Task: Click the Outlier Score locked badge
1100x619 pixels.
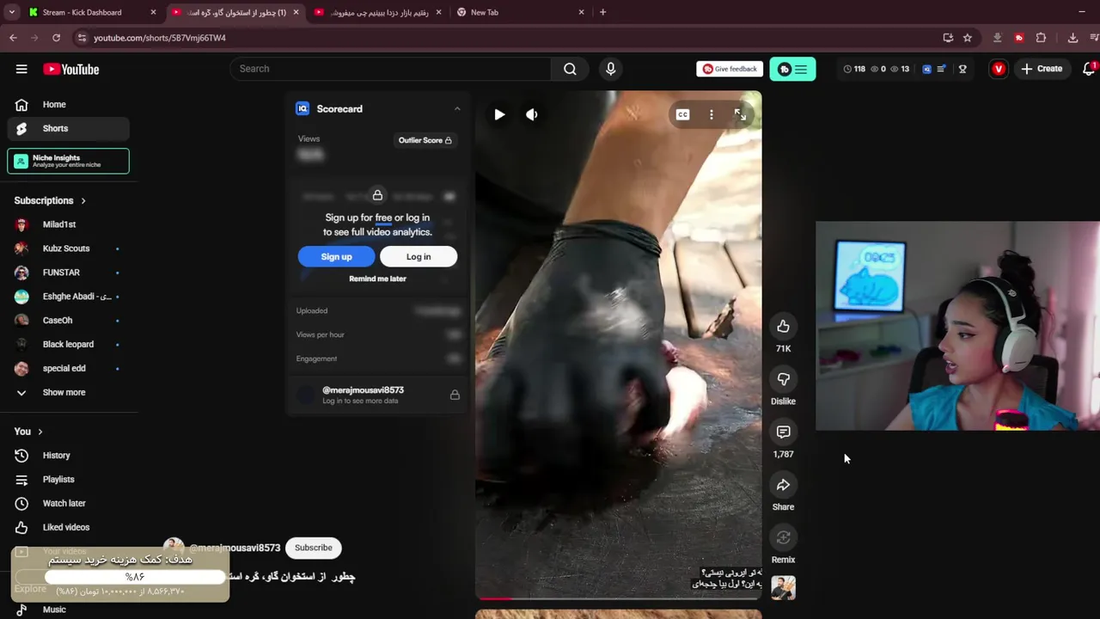Action: coord(425,140)
